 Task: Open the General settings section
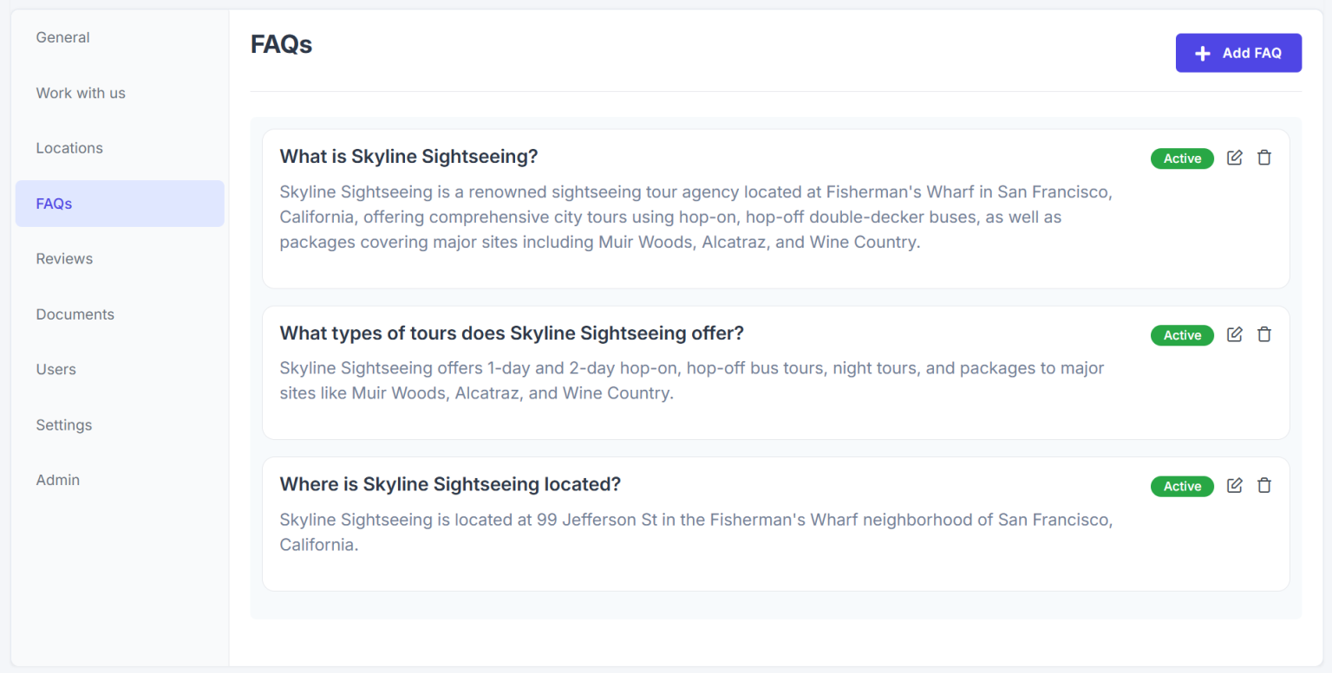(x=62, y=37)
